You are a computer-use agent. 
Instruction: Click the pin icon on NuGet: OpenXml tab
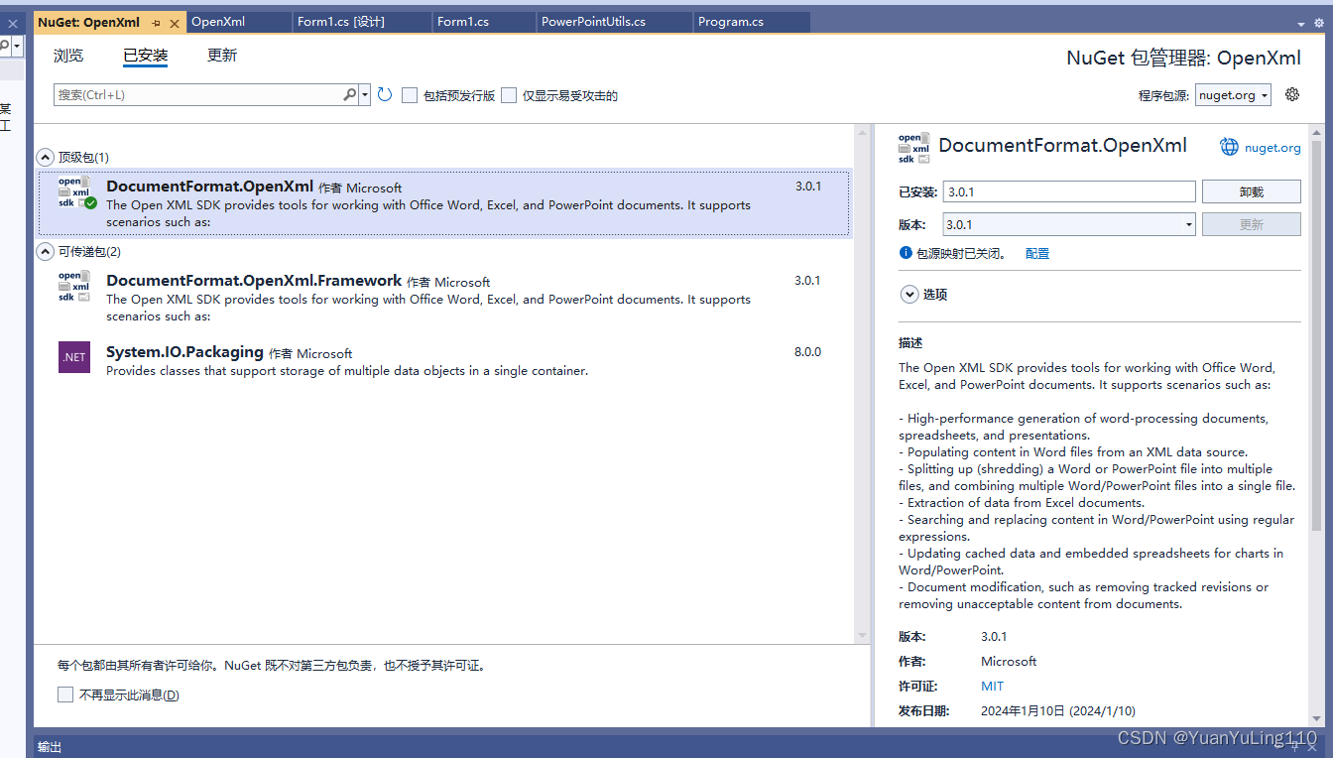155,20
